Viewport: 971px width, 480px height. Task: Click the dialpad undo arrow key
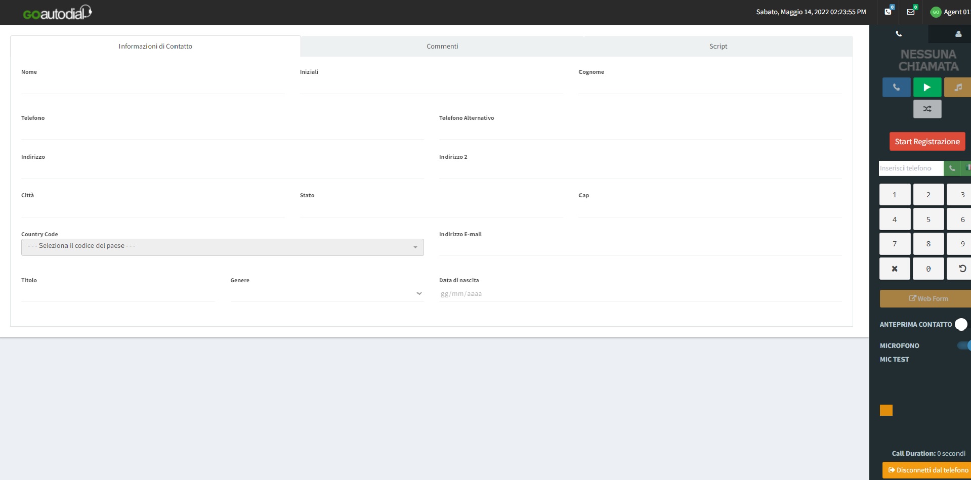[x=960, y=269]
